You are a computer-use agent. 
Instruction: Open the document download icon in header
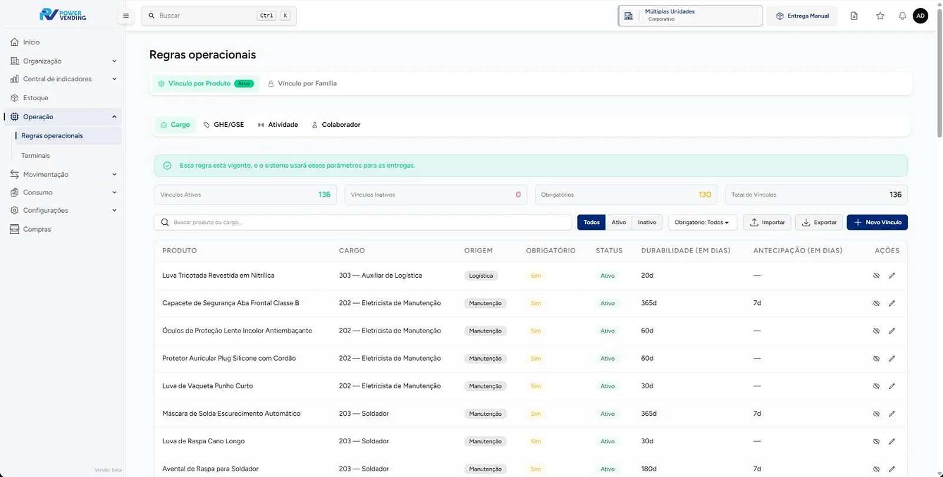coord(854,16)
